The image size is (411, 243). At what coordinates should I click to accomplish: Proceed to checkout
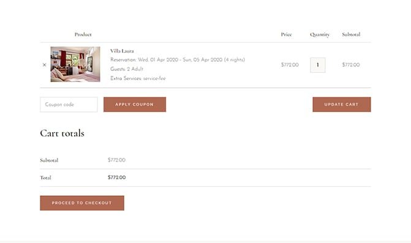coord(82,203)
